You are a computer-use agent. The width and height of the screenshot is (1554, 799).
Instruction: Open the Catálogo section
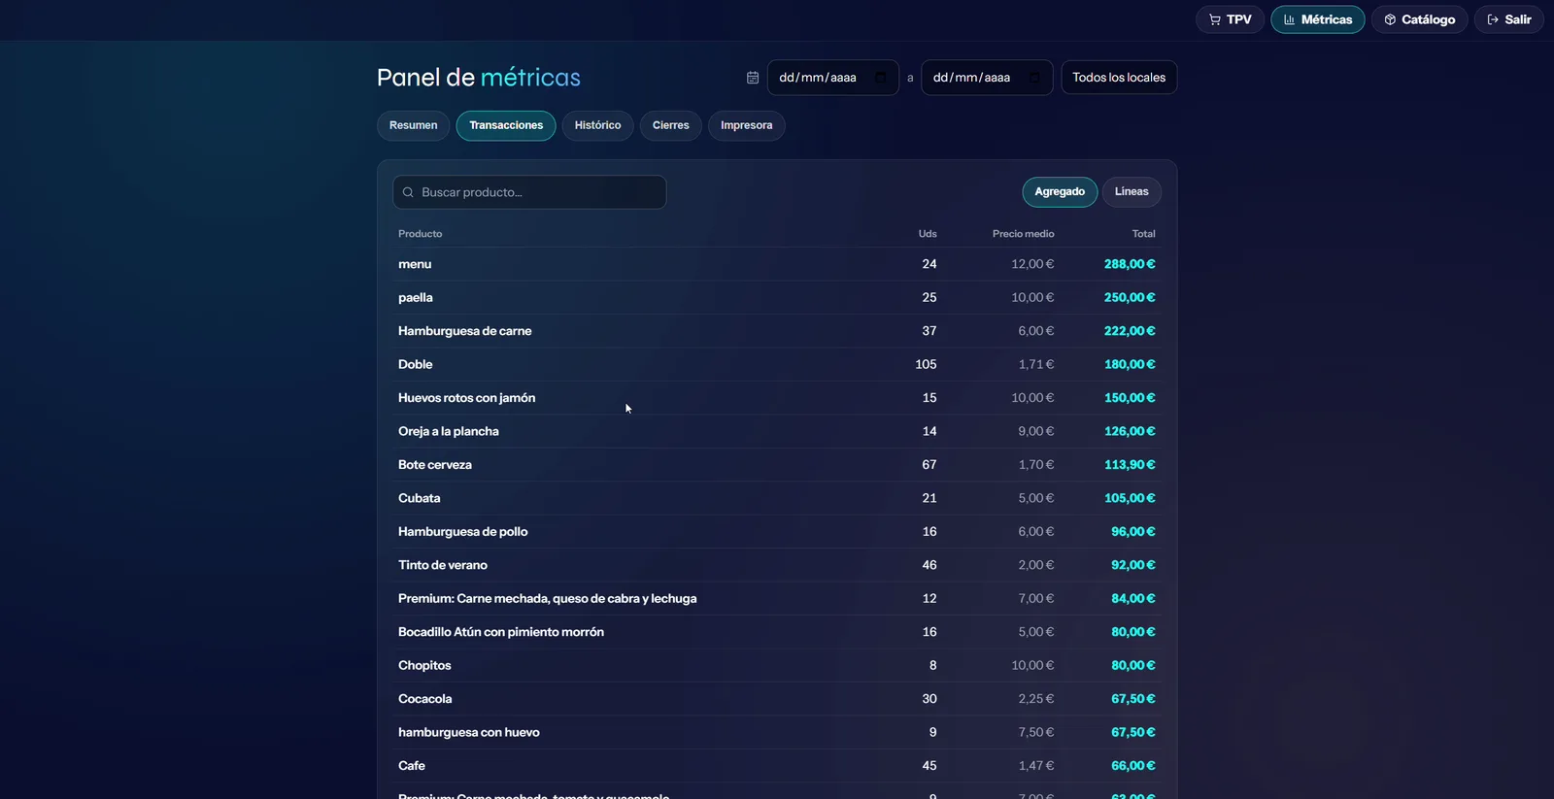click(x=1419, y=19)
